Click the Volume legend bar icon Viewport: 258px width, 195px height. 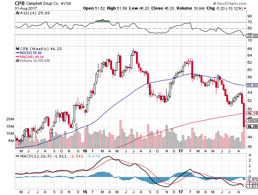17,61
